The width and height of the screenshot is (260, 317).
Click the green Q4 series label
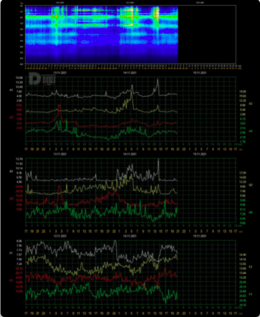(251, 212)
